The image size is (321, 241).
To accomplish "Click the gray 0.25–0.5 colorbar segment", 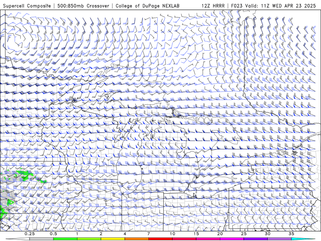I will [41, 239].
